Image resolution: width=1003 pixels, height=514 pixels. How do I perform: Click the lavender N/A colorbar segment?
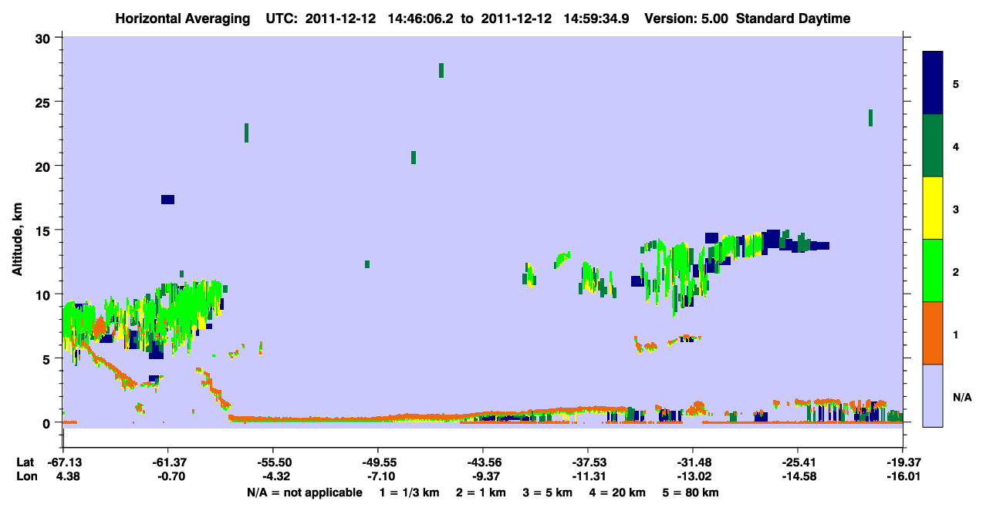pos(933,395)
